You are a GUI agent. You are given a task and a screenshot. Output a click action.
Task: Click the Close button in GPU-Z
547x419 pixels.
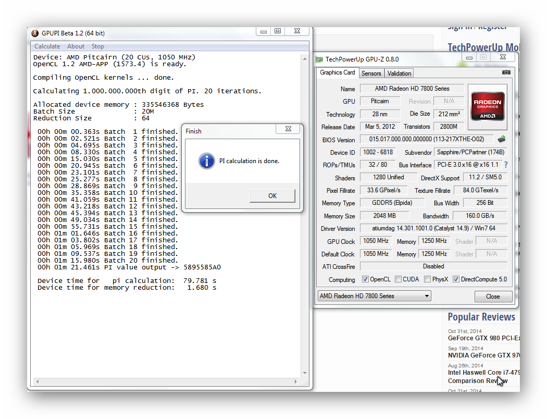click(493, 296)
